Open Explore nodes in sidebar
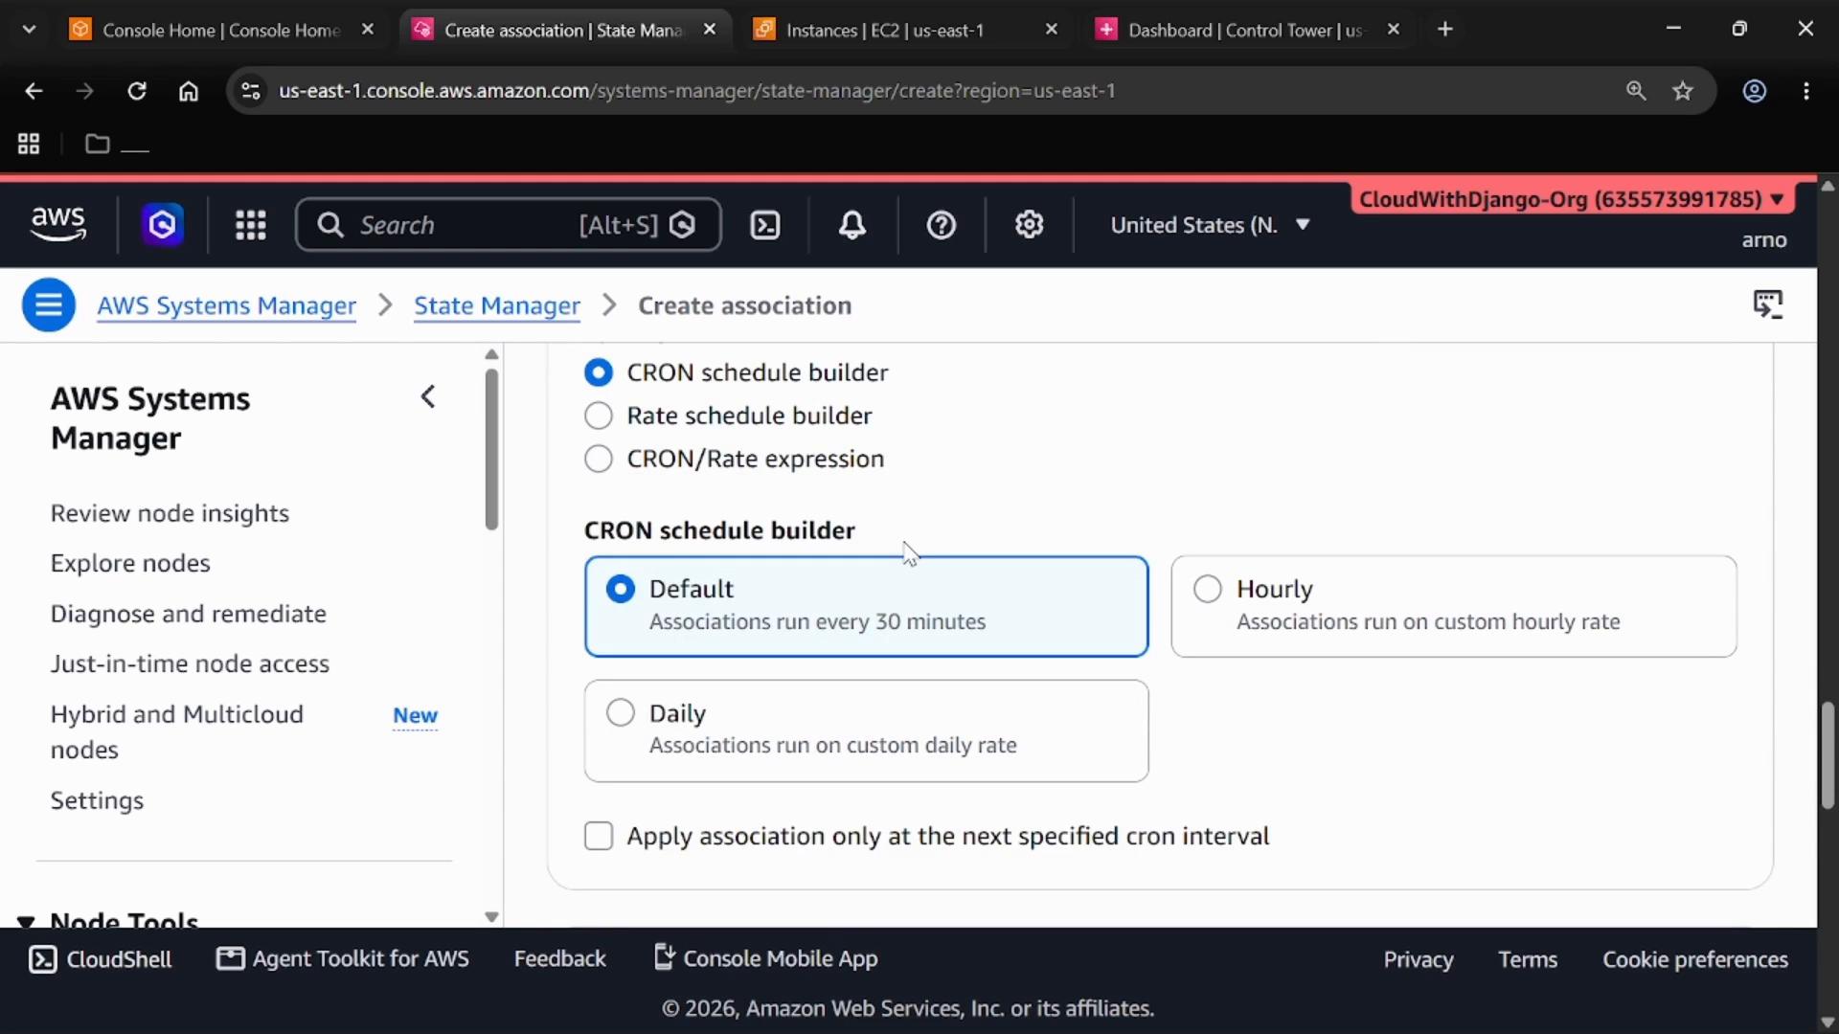The height and width of the screenshot is (1034, 1839). tap(130, 563)
